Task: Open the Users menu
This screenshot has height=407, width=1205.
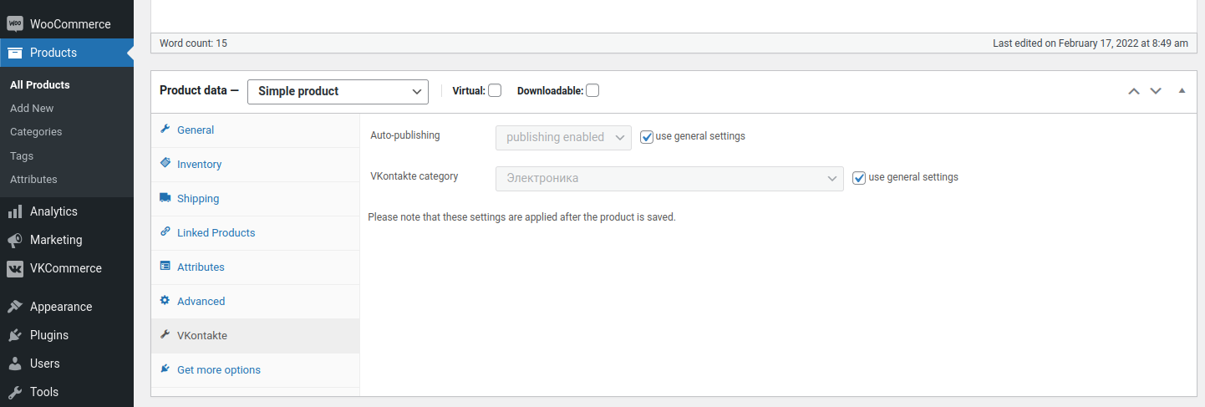Action: tap(67, 364)
